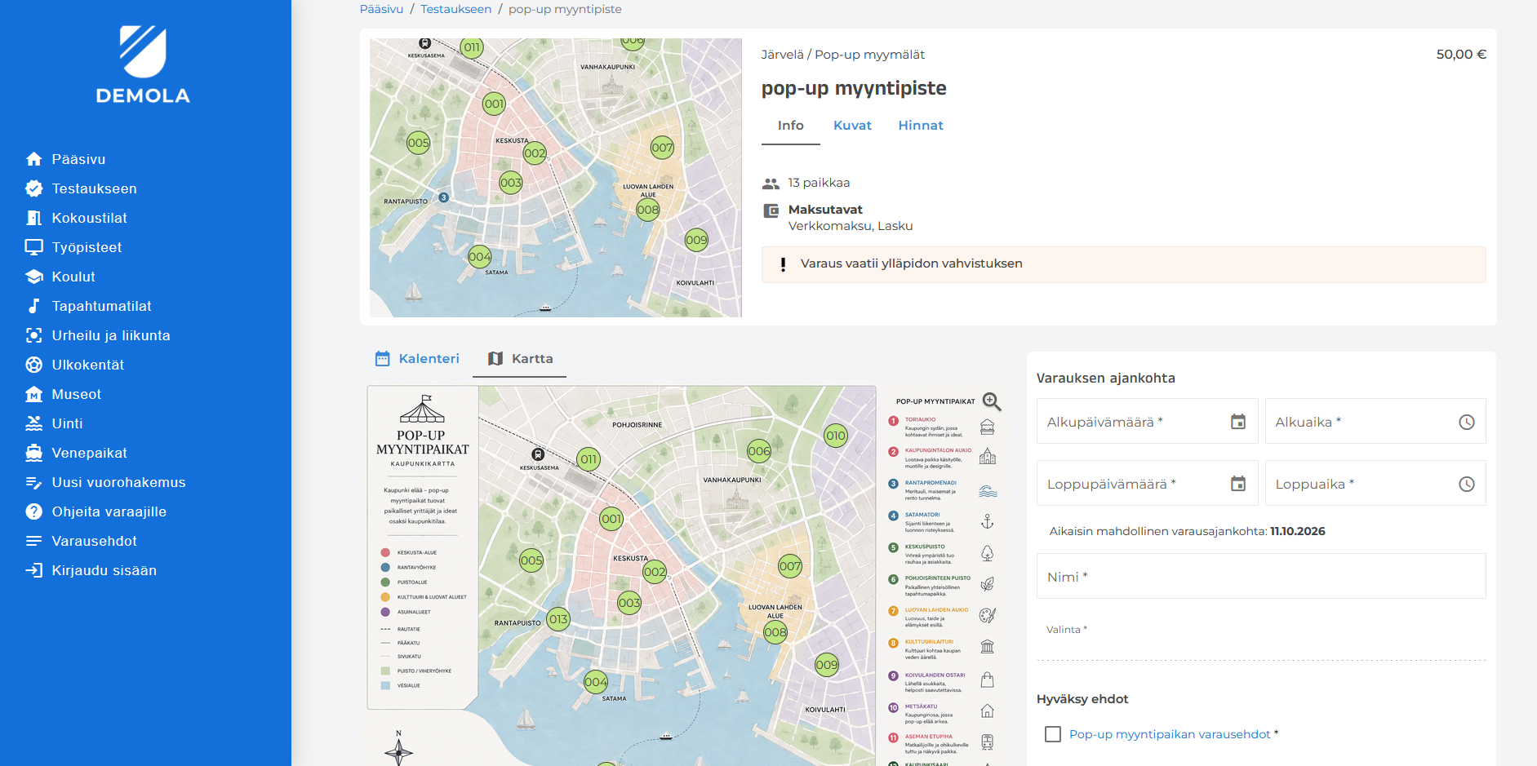Click the Työpisteet monitor icon
Viewport: 1537px width, 766px height.
[x=33, y=247]
